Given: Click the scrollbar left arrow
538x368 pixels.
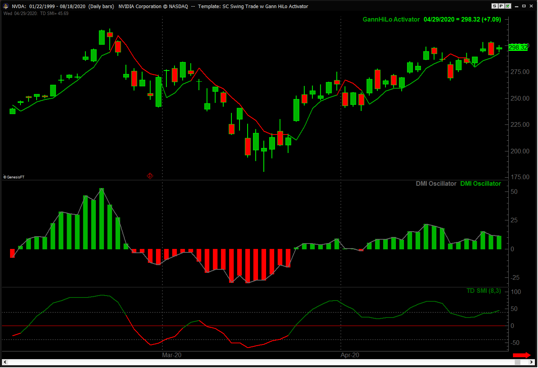Looking at the screenshot, I should click(x=5, y=362).
